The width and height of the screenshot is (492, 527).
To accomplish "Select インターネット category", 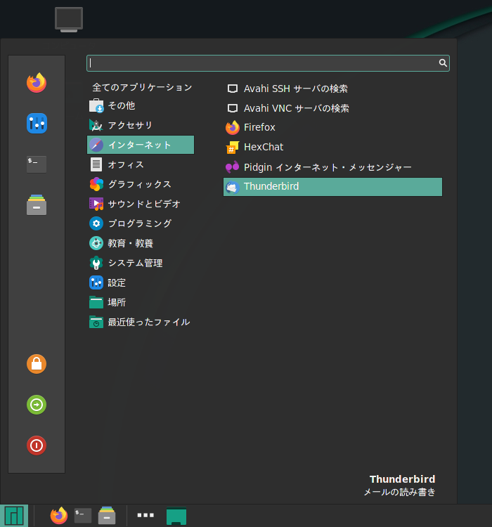I will (x=141, y=145).
